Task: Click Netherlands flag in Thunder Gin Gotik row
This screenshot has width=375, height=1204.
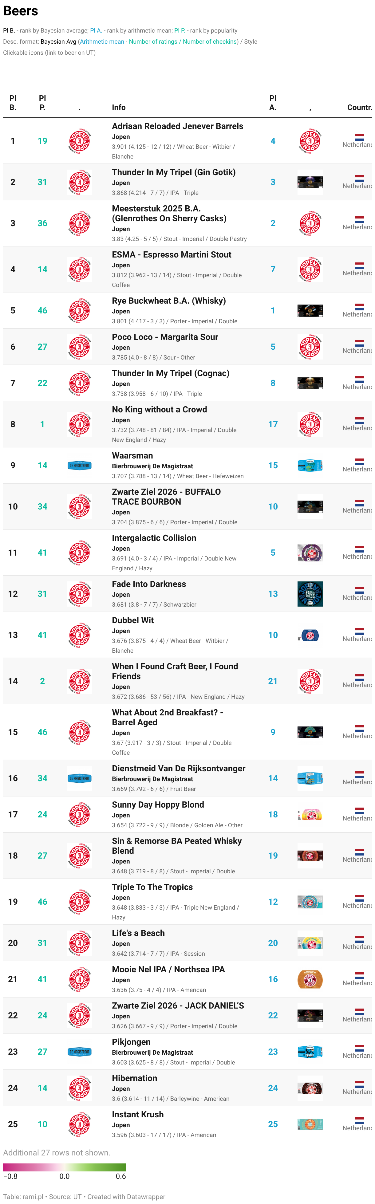Action: point(360,179)
